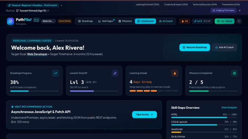Open Touseef Ahmad GitHub profile link
The image size is (248, 139).
click(x=33, y=10)
